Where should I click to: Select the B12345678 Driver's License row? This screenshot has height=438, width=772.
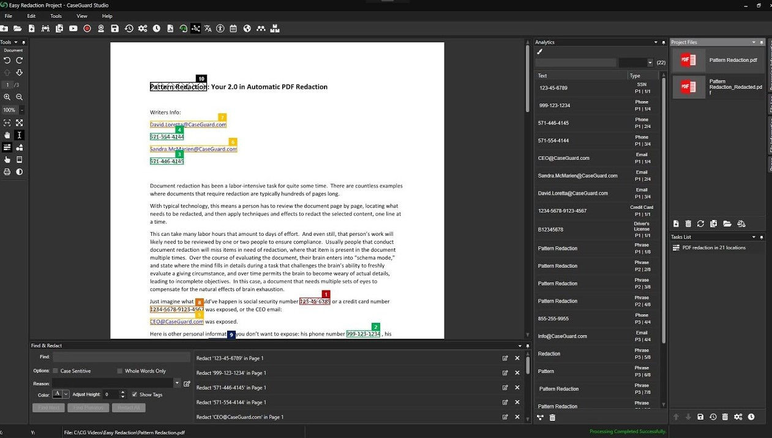pyautogui.click(x=596, y=229)
